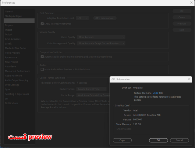195x148 pixels.
Task: Click Copy in the GPU Information dialog
Action: tap(122, 140)
